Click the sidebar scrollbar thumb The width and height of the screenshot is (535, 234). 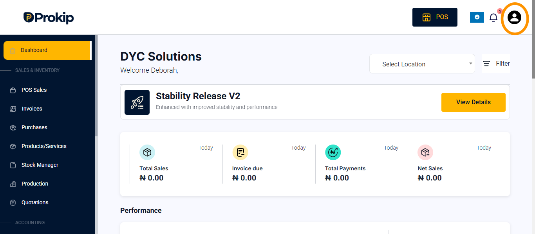[96, 85]
